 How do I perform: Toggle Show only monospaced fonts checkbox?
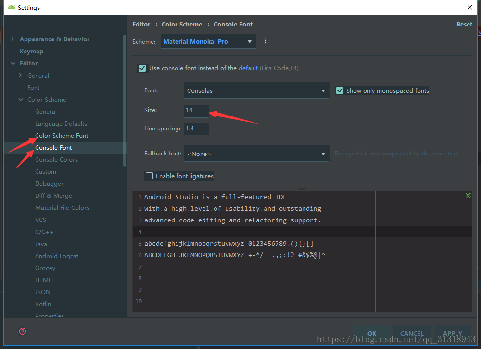340,90
